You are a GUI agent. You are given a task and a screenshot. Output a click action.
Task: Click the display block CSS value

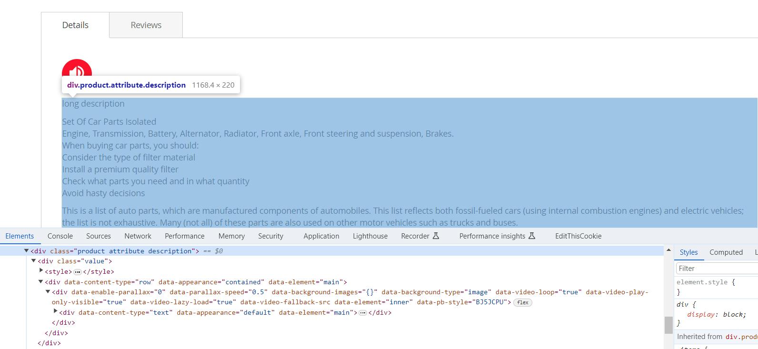(x=734, y=315)
